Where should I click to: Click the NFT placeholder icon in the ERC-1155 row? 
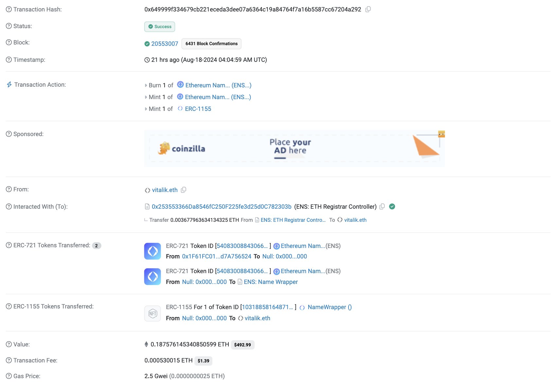(x=152, y=313)
